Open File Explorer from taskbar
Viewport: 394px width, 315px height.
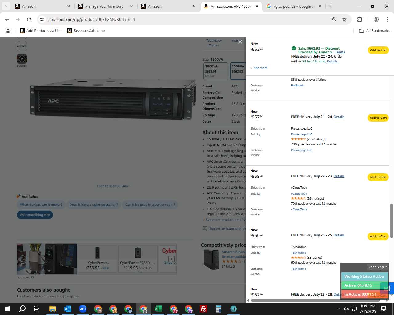[x=52, y=309]
